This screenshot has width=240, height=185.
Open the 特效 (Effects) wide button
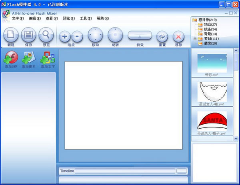[x=140, y=35]
